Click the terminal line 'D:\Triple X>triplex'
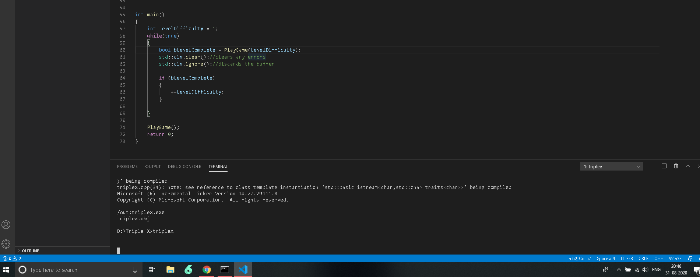 pos(145,231)
